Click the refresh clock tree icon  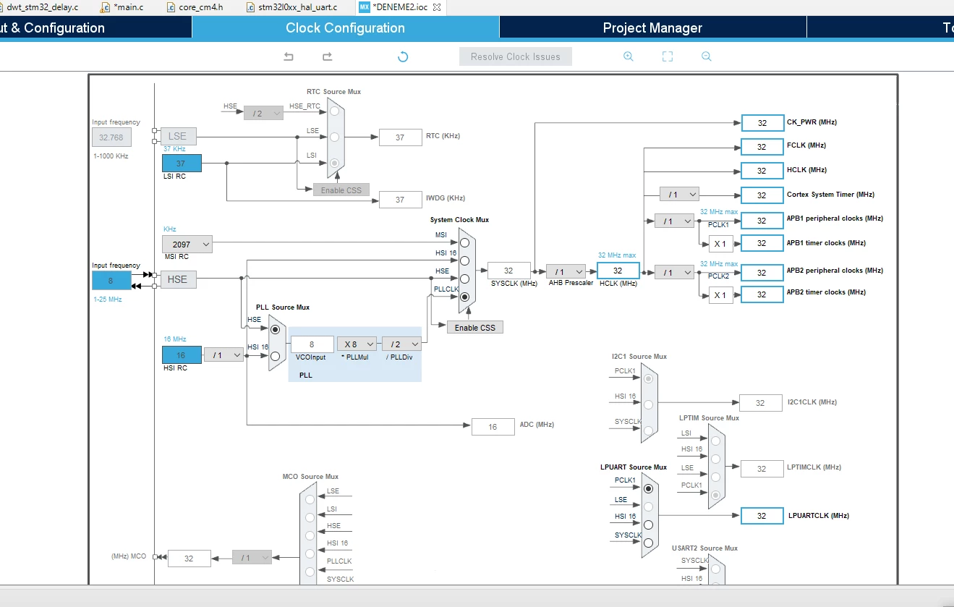(404, 56)
